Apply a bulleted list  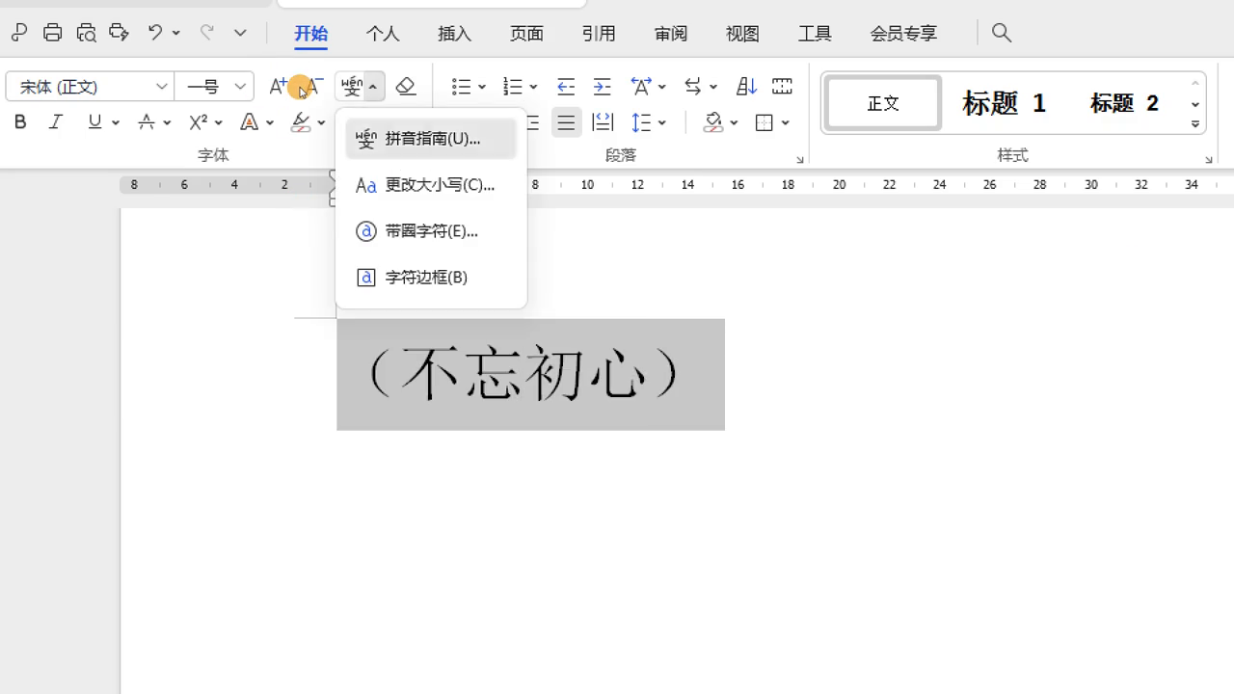click(x=462, y=87)
